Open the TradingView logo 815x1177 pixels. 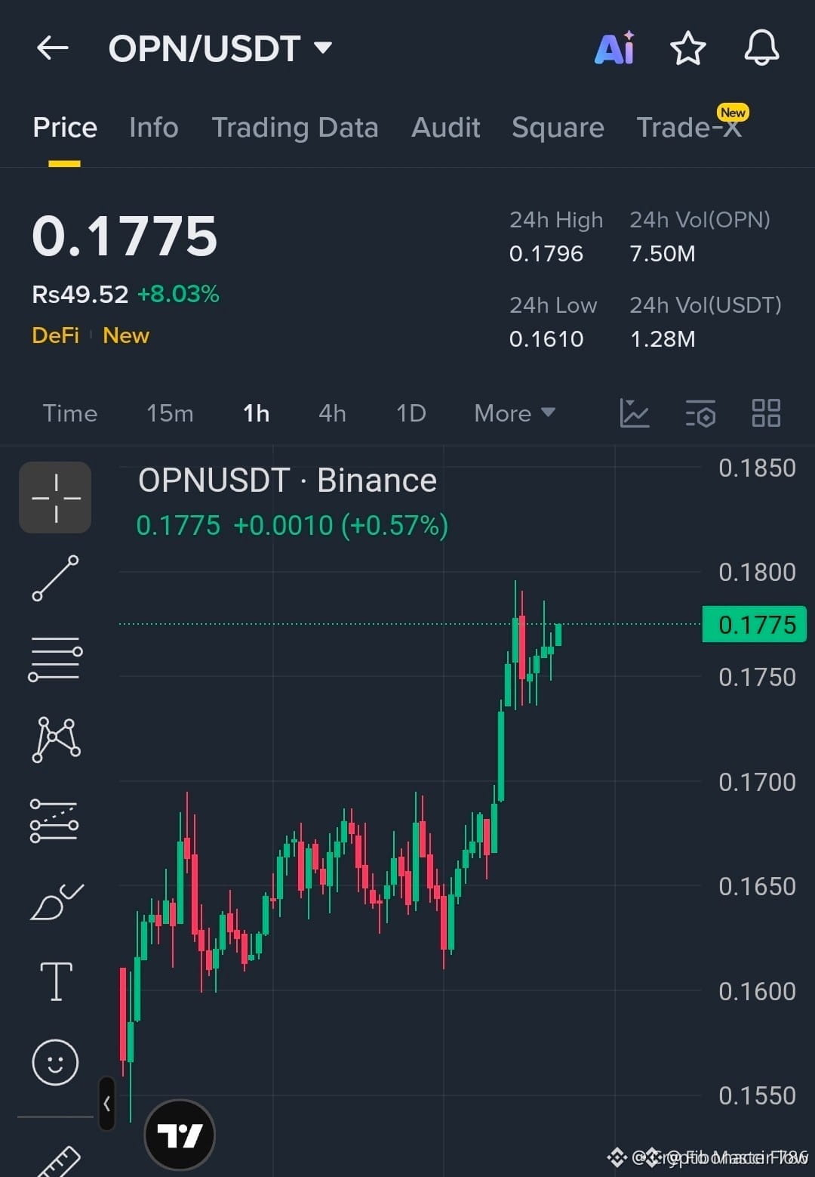click(x=180, y=1135)
